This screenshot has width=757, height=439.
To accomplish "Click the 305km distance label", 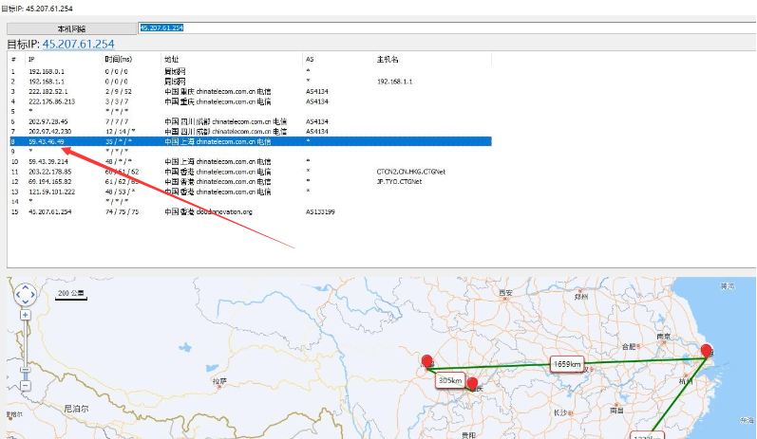I will pyautogui.click(x=450, y=380).
